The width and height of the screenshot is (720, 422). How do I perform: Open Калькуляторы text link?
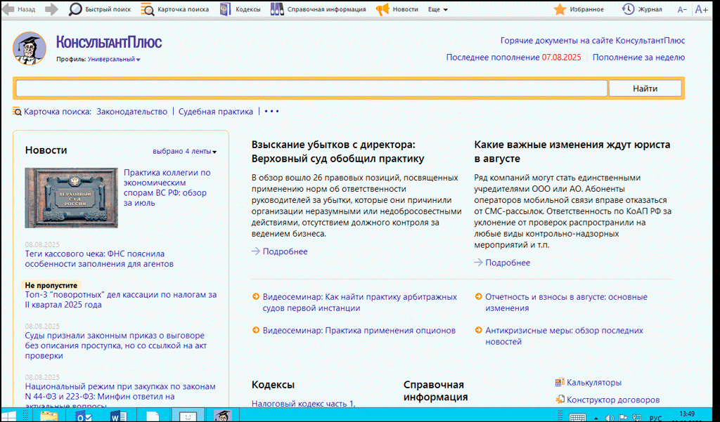click(593, 383)
